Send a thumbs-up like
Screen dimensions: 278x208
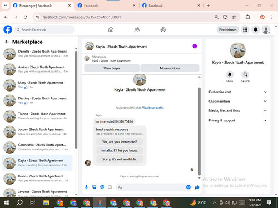click(x=197, y=187)
